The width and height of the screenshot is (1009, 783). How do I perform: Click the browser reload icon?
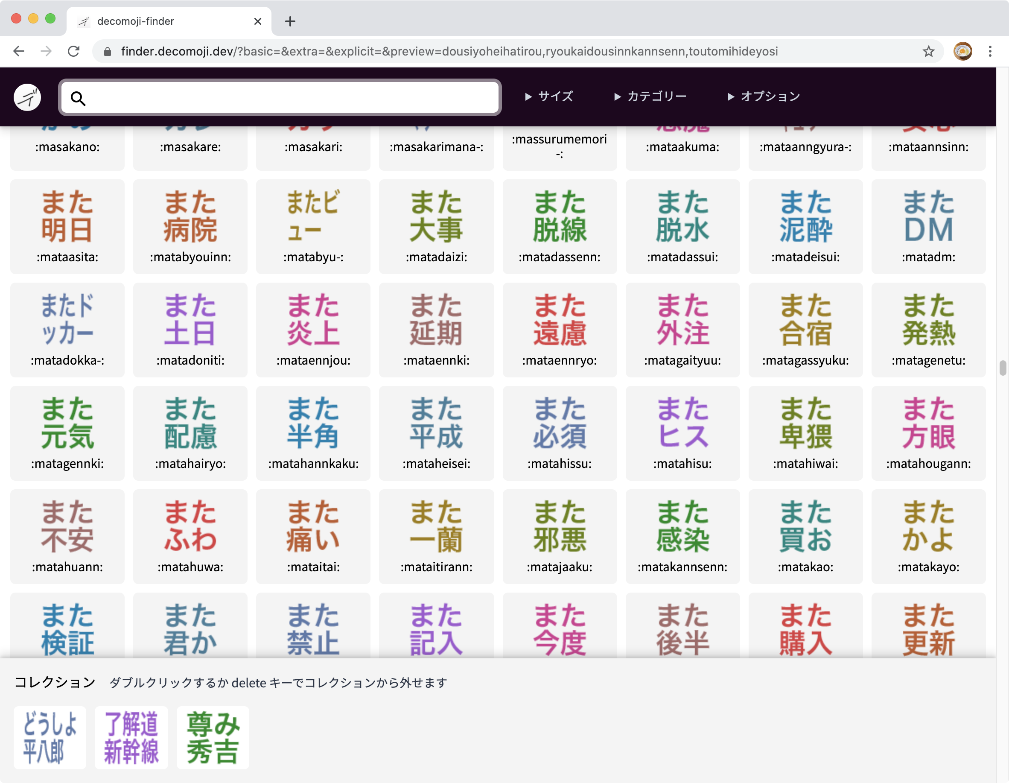(x=74, y=51)
